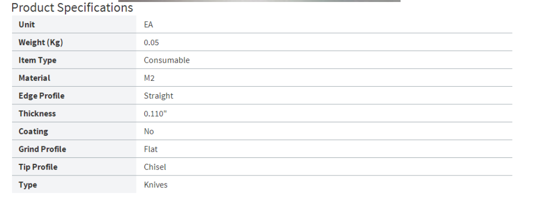
Task: Select the Weight (Kg) label
Action: (x=41, y=43)
